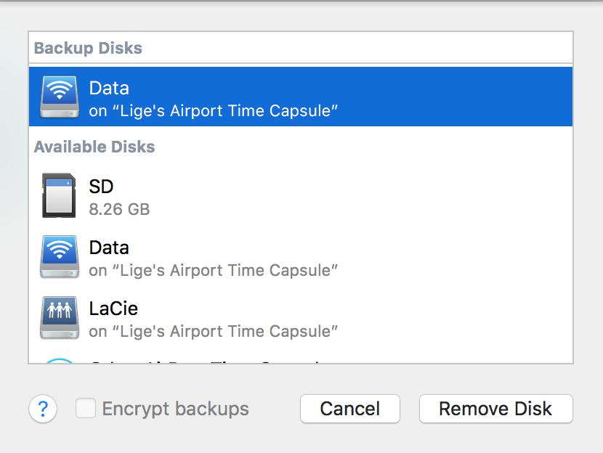Click the SD card icon
The width and height of the screenshot is (603, 453).
[59, 196]
